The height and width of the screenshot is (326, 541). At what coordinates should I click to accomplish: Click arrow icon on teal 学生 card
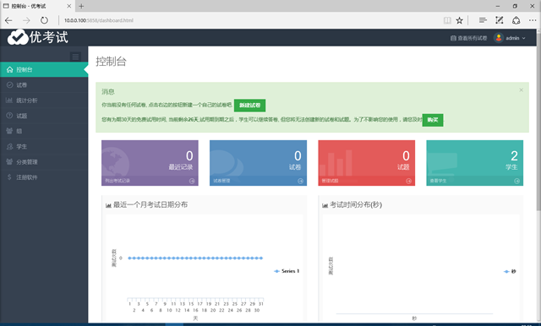coord(516,181)
